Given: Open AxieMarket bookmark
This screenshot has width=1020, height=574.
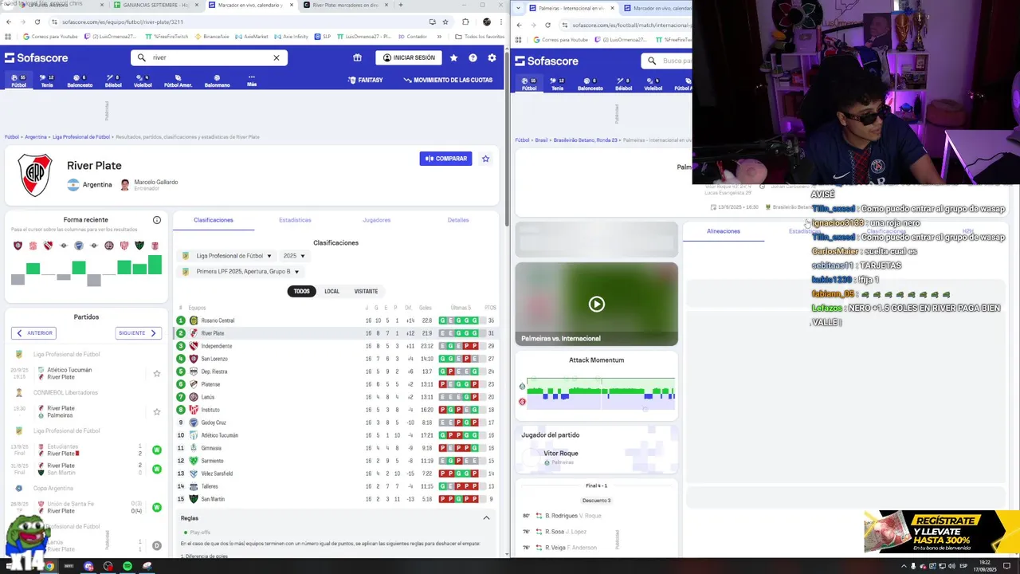Looking at the screenshot, I should [251, 37].
